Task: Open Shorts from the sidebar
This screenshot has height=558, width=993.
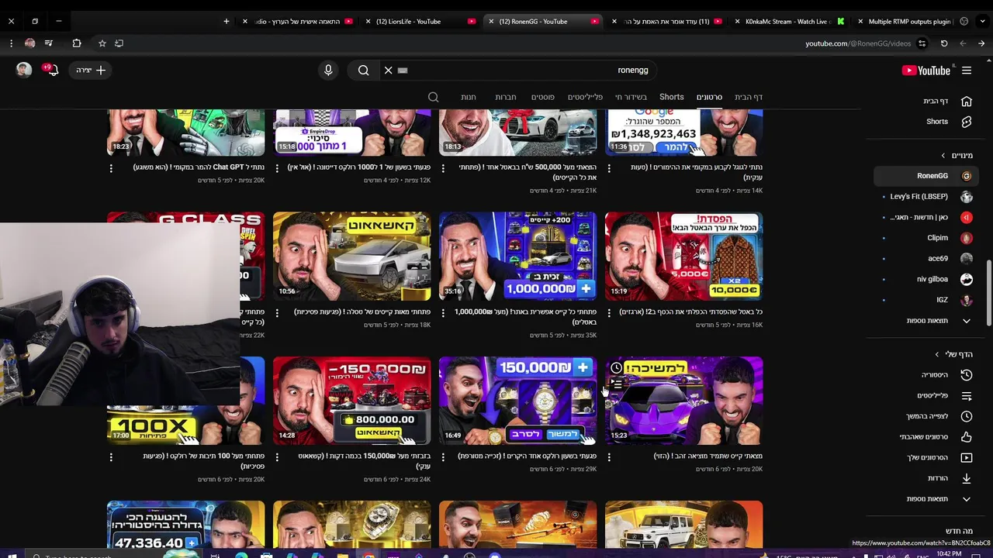Action: tap(947, 122)
